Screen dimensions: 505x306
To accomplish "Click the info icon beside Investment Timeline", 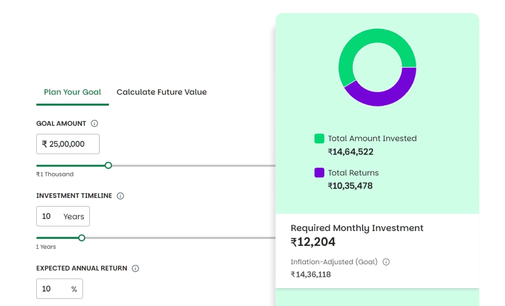I will 121,196.
